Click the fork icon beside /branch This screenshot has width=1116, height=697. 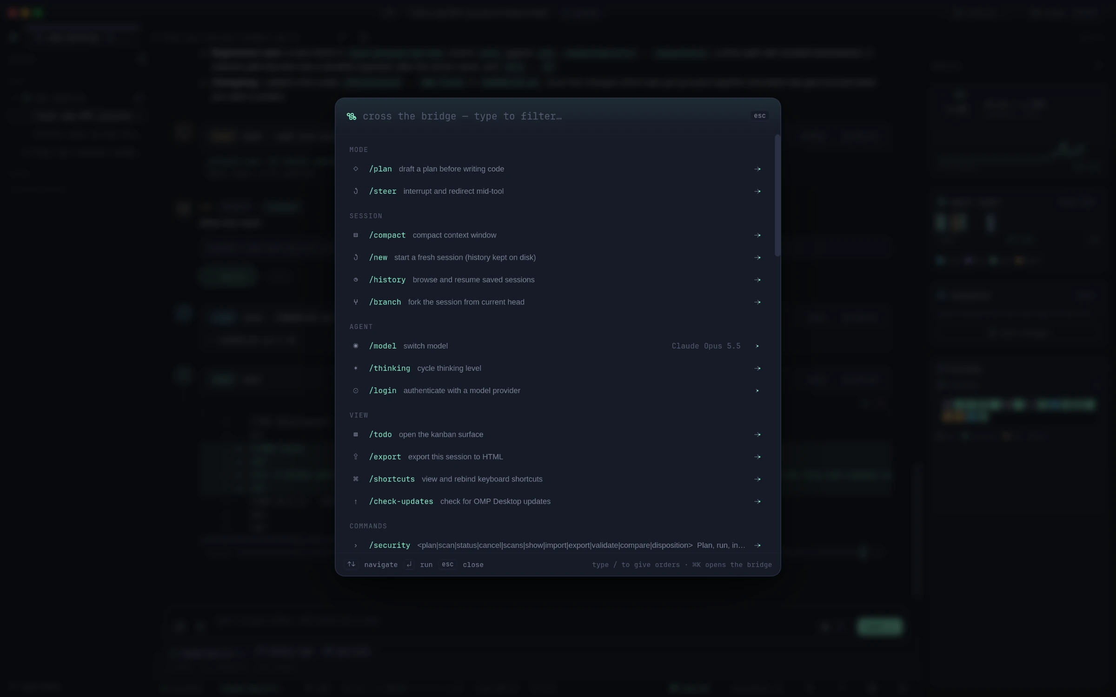356,302
